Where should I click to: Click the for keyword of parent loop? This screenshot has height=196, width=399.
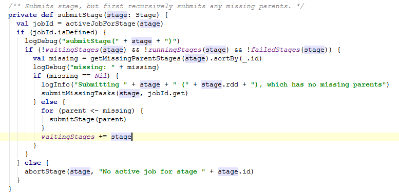47,111
